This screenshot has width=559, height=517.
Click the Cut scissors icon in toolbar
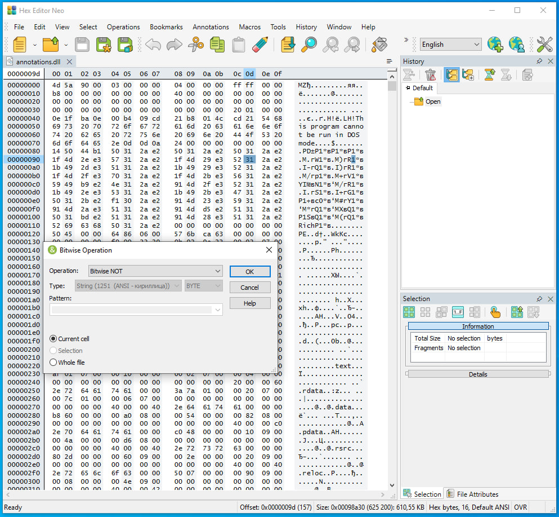tap(195, 45)
